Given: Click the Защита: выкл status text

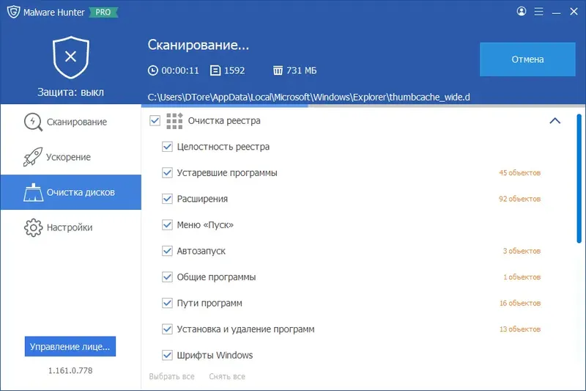Looking at the screenshot, I should point(70,92).
